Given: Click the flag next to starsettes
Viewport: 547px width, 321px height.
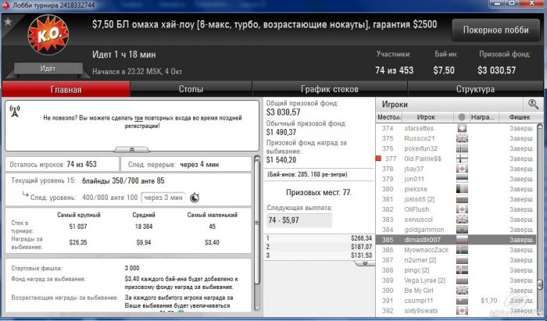Looking at the screenshot, I should tap(463, 128).
